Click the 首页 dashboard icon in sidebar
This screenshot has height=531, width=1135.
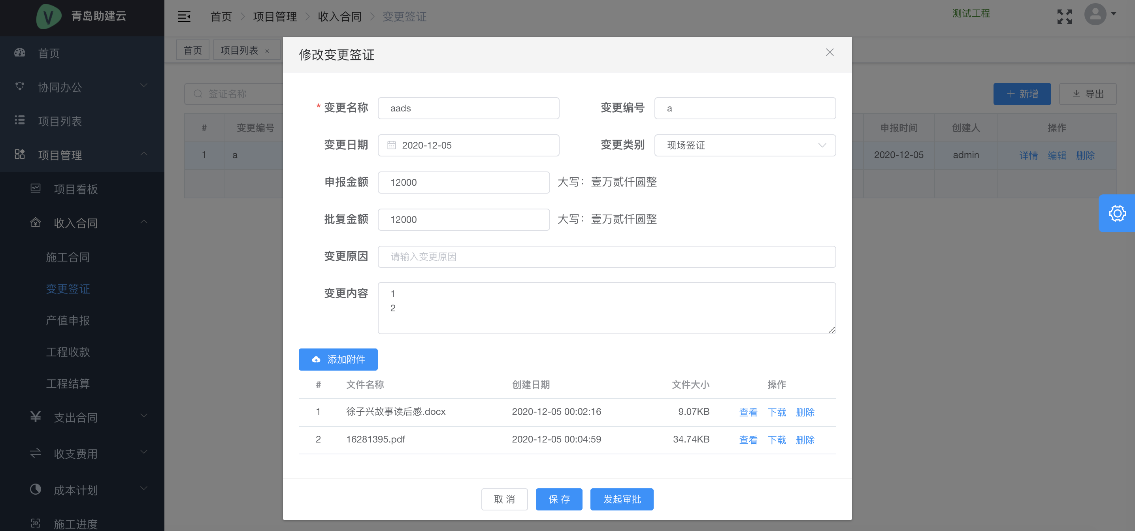(x=20, y=53)
